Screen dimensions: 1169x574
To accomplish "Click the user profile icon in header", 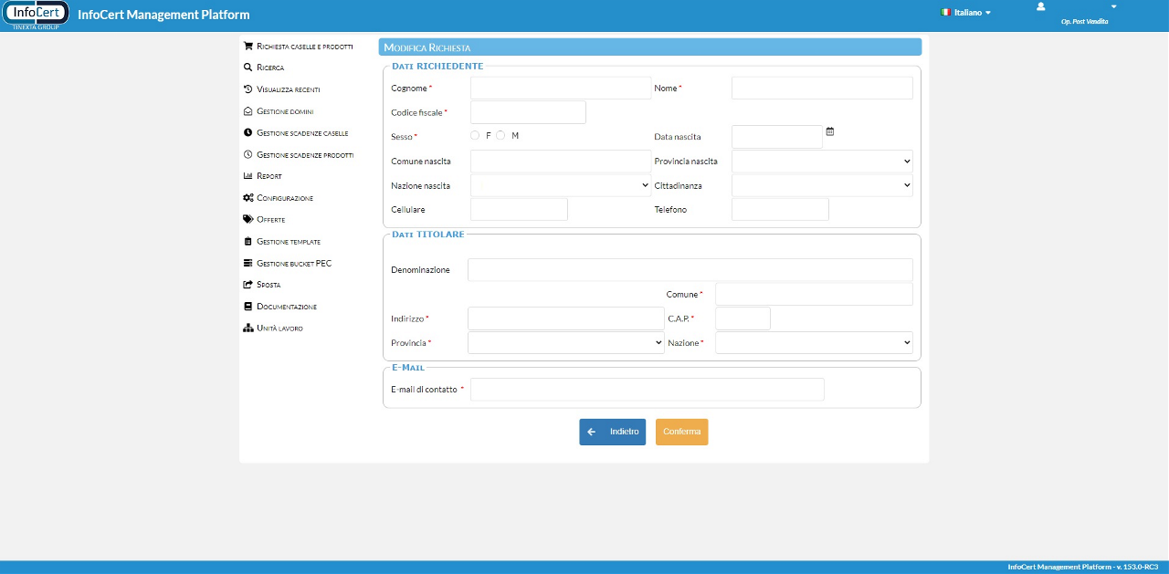I will [x=1040, y=7].
